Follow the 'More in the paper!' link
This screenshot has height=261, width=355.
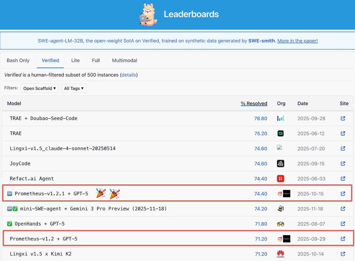(298, 41)
